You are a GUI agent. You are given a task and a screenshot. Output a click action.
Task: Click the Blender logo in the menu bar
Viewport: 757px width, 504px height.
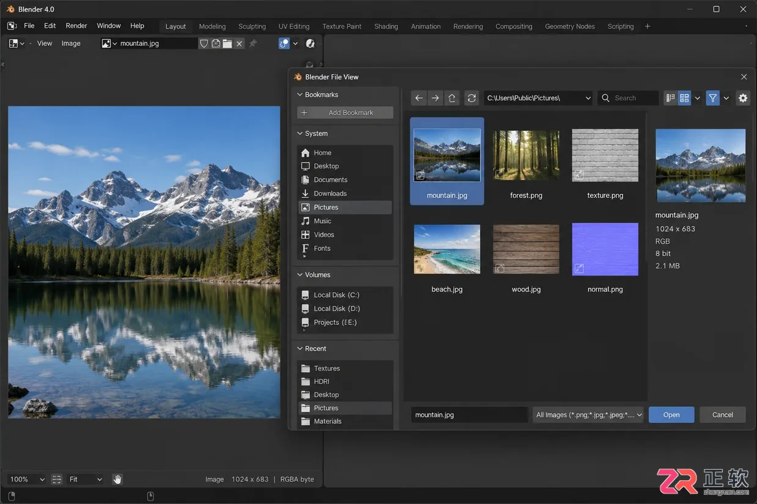(x=12, y=26)
